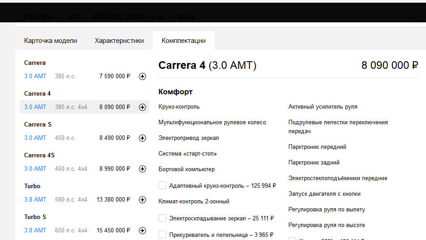Click plus icon for Turbo S trim
426x240 pixels.
click(142, 231)
